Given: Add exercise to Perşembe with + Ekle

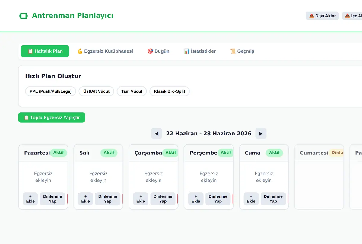Looking at the screenshot, I should [x=196, y=199].
